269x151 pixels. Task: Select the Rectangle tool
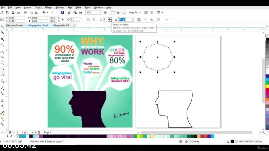pyautogui.click(x=2, y=63)
